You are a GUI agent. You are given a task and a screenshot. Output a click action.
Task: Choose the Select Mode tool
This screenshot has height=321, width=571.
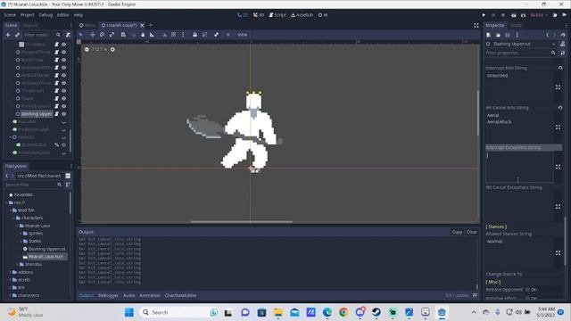click(x=81, y=35)
